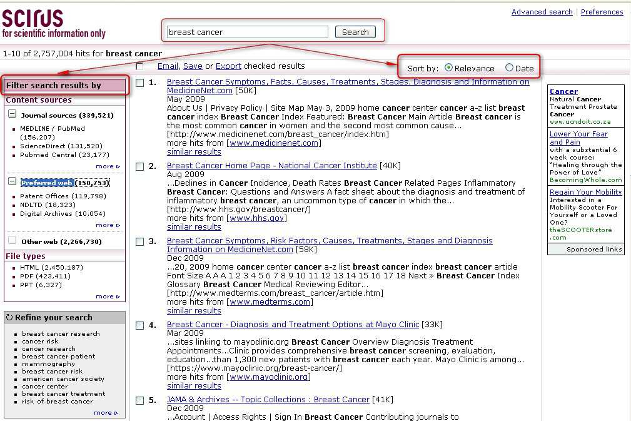Click similar results under result 3
This screenshot has height=421, width=631.
click(194, 311)
